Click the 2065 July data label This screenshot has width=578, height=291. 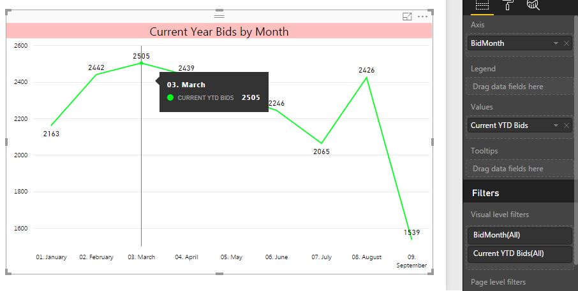click(x=322, y=152)
